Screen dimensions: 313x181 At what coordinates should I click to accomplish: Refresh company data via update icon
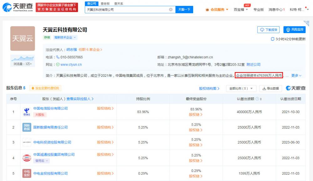point(272,39)
